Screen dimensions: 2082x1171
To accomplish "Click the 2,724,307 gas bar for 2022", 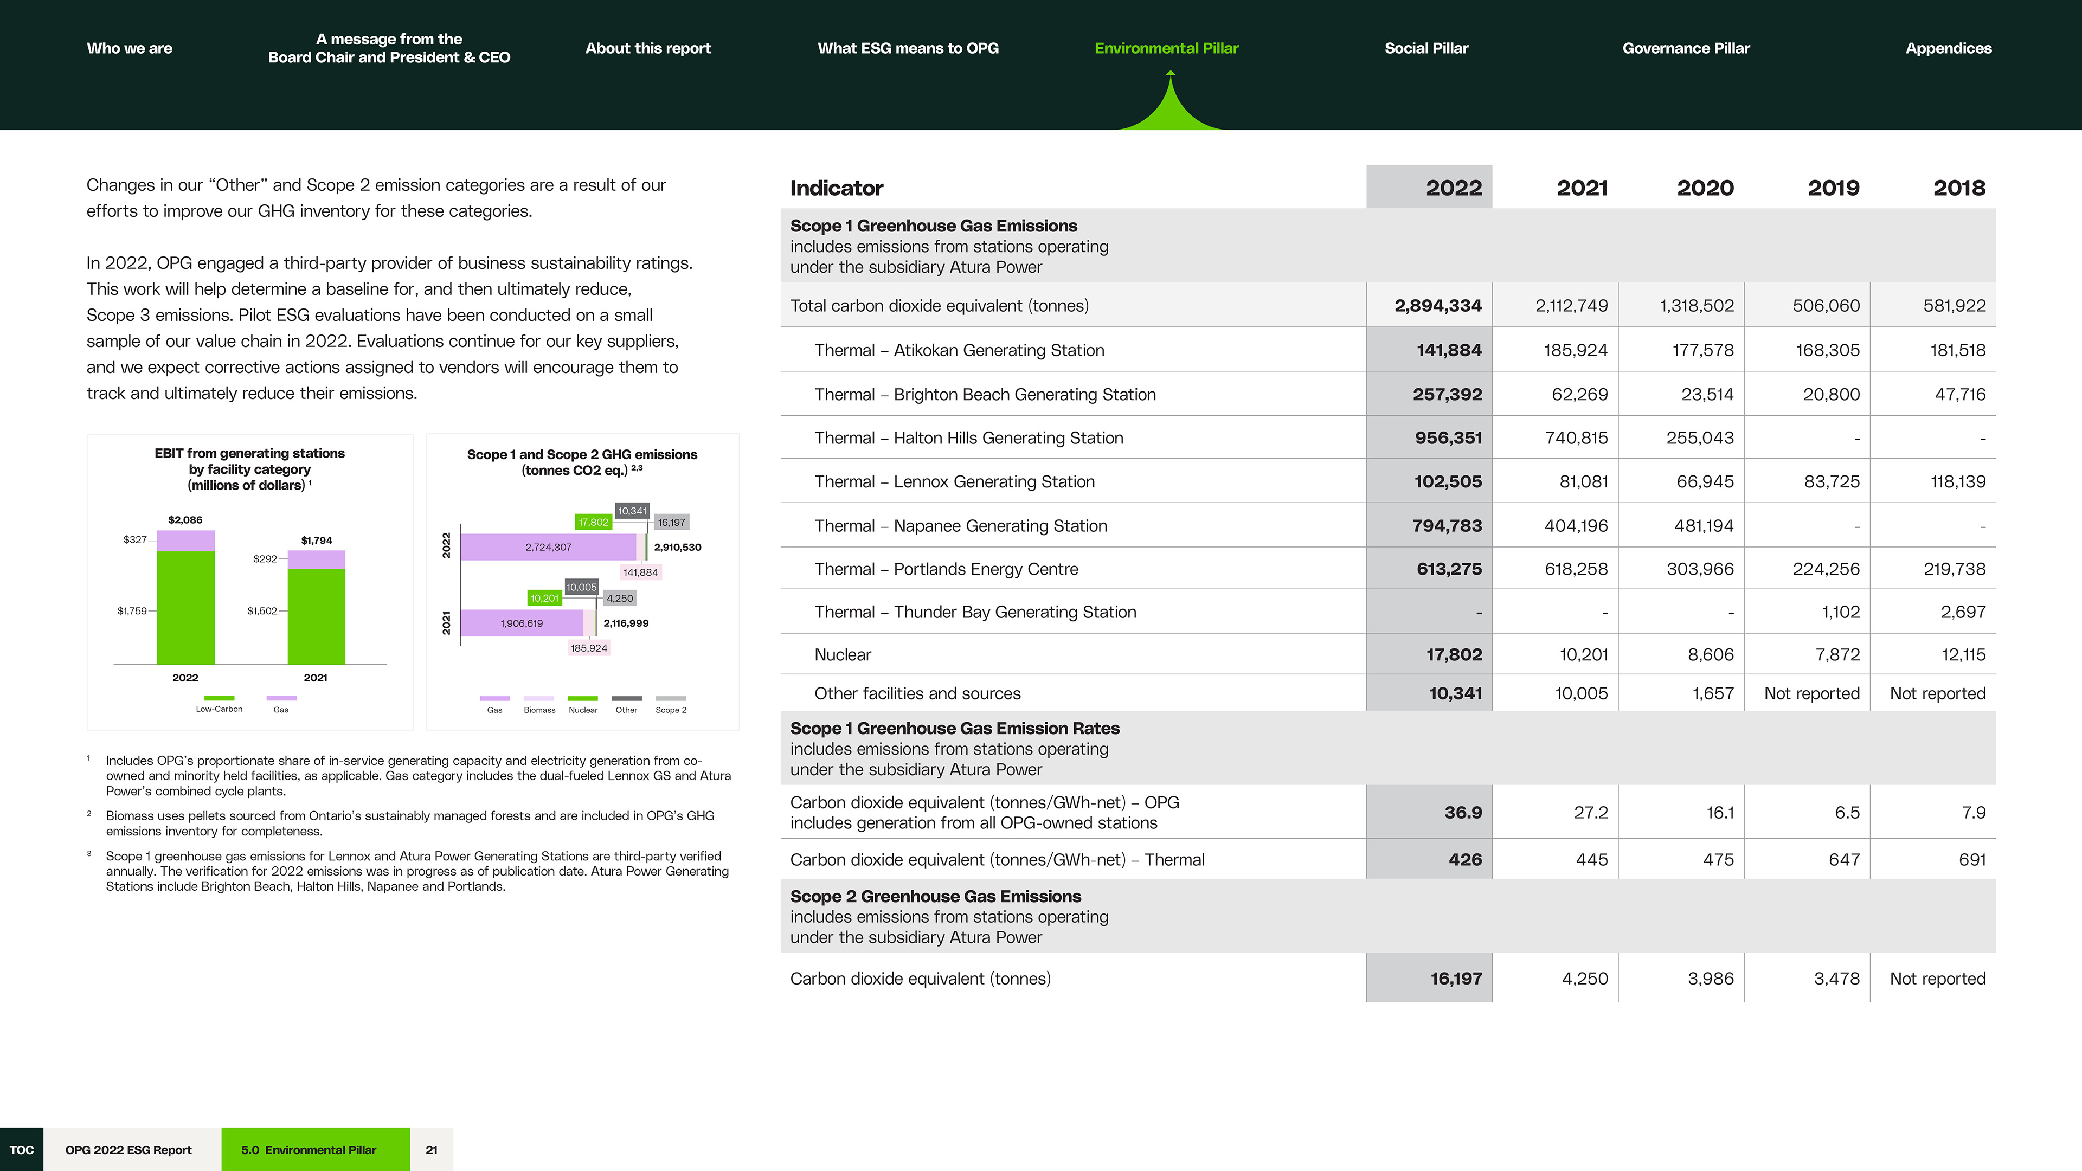I will tap(548, 547).
